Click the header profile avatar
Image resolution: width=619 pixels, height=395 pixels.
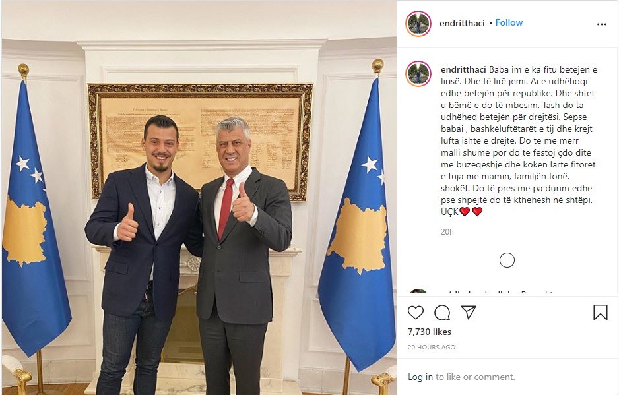pos(418,24)
